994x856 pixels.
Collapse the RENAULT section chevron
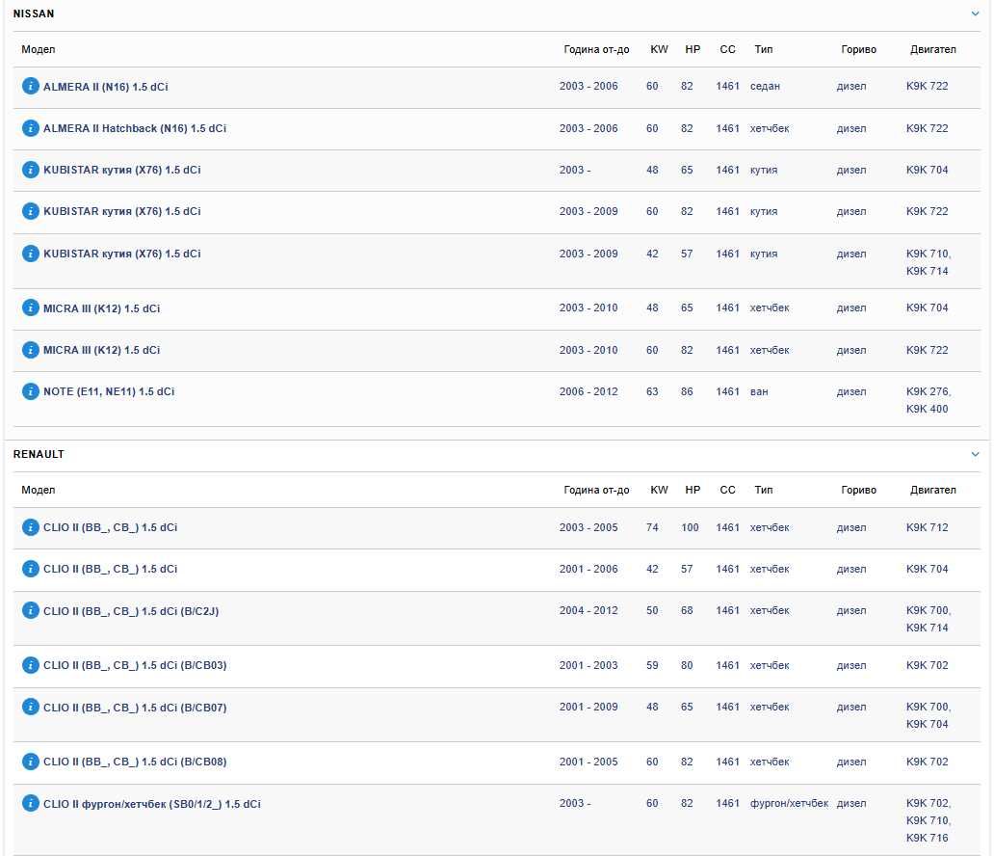[x=975, y=454]
